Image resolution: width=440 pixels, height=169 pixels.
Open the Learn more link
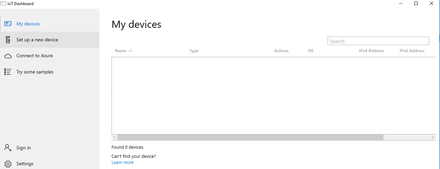[x=122, y=163]
